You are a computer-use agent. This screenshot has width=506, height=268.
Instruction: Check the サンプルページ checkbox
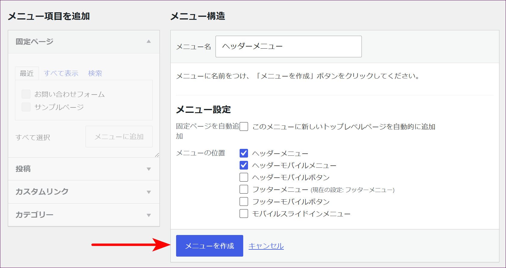[26, 107]
